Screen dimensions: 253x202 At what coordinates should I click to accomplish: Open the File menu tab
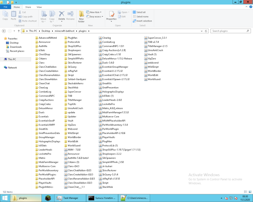(x=5, y=7)
